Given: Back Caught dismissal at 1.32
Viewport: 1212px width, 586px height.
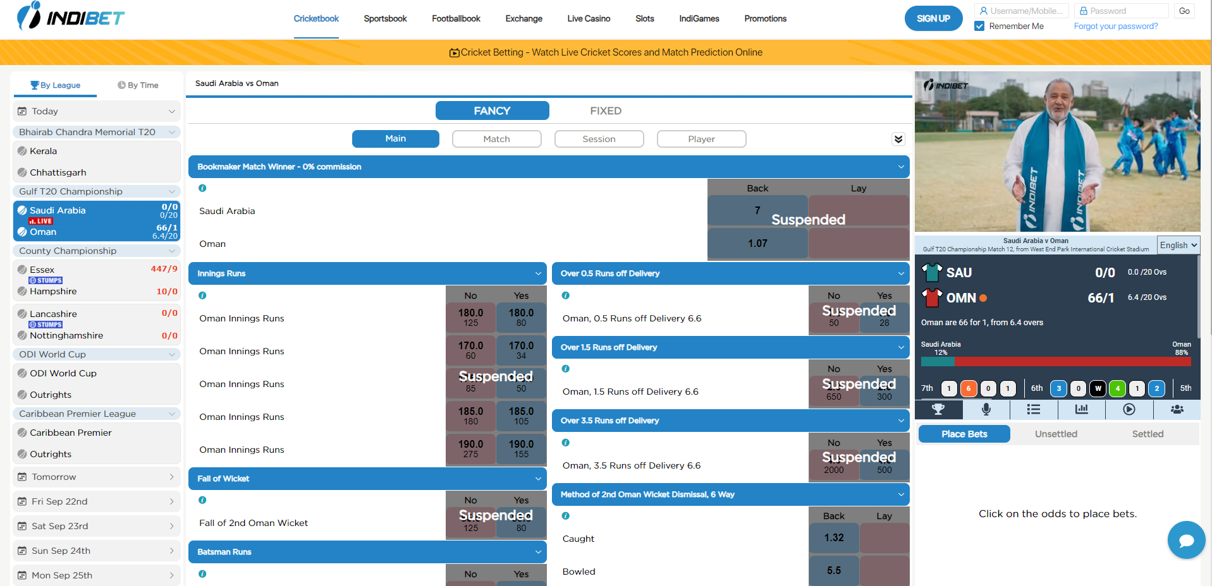Looking at the screenshot, I should 834,538.
